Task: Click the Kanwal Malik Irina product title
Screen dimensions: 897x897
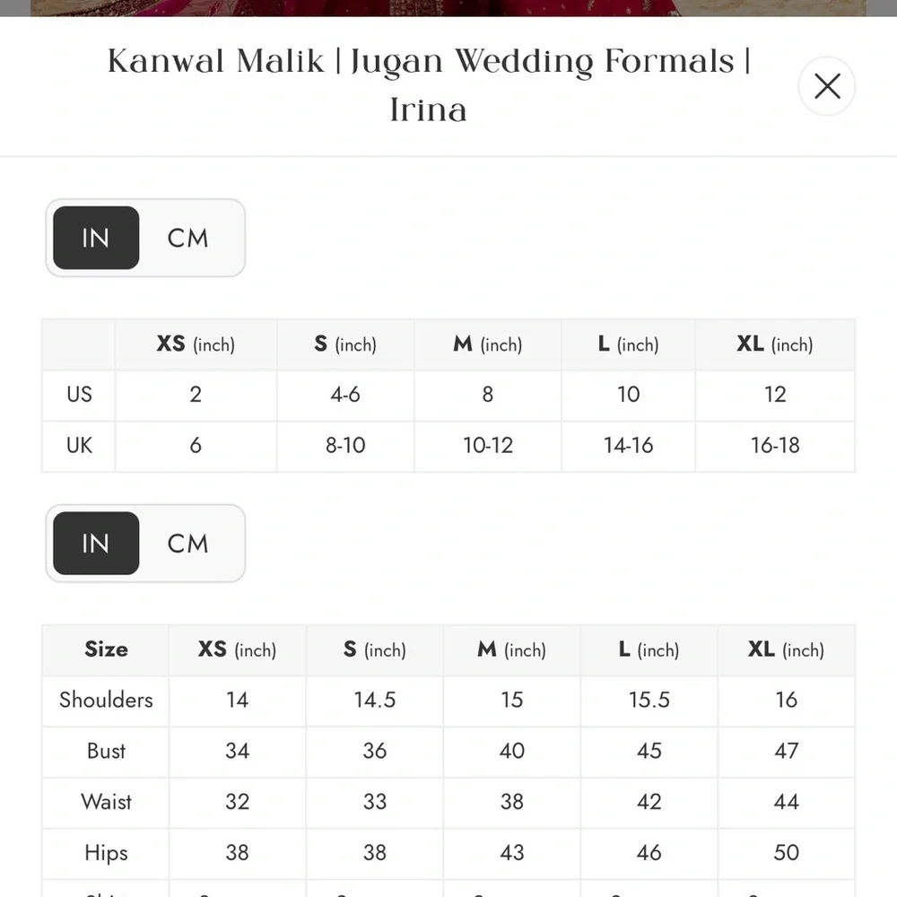Action: (428, 85)
